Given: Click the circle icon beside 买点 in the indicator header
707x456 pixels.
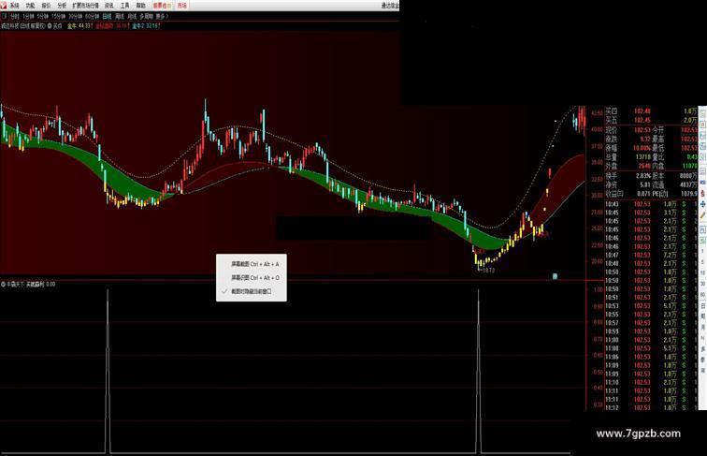Looking at the screenshot, I should [50, 26].
